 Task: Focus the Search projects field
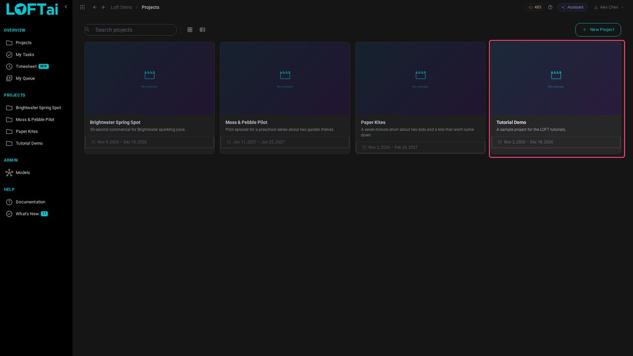pos(131,30)
